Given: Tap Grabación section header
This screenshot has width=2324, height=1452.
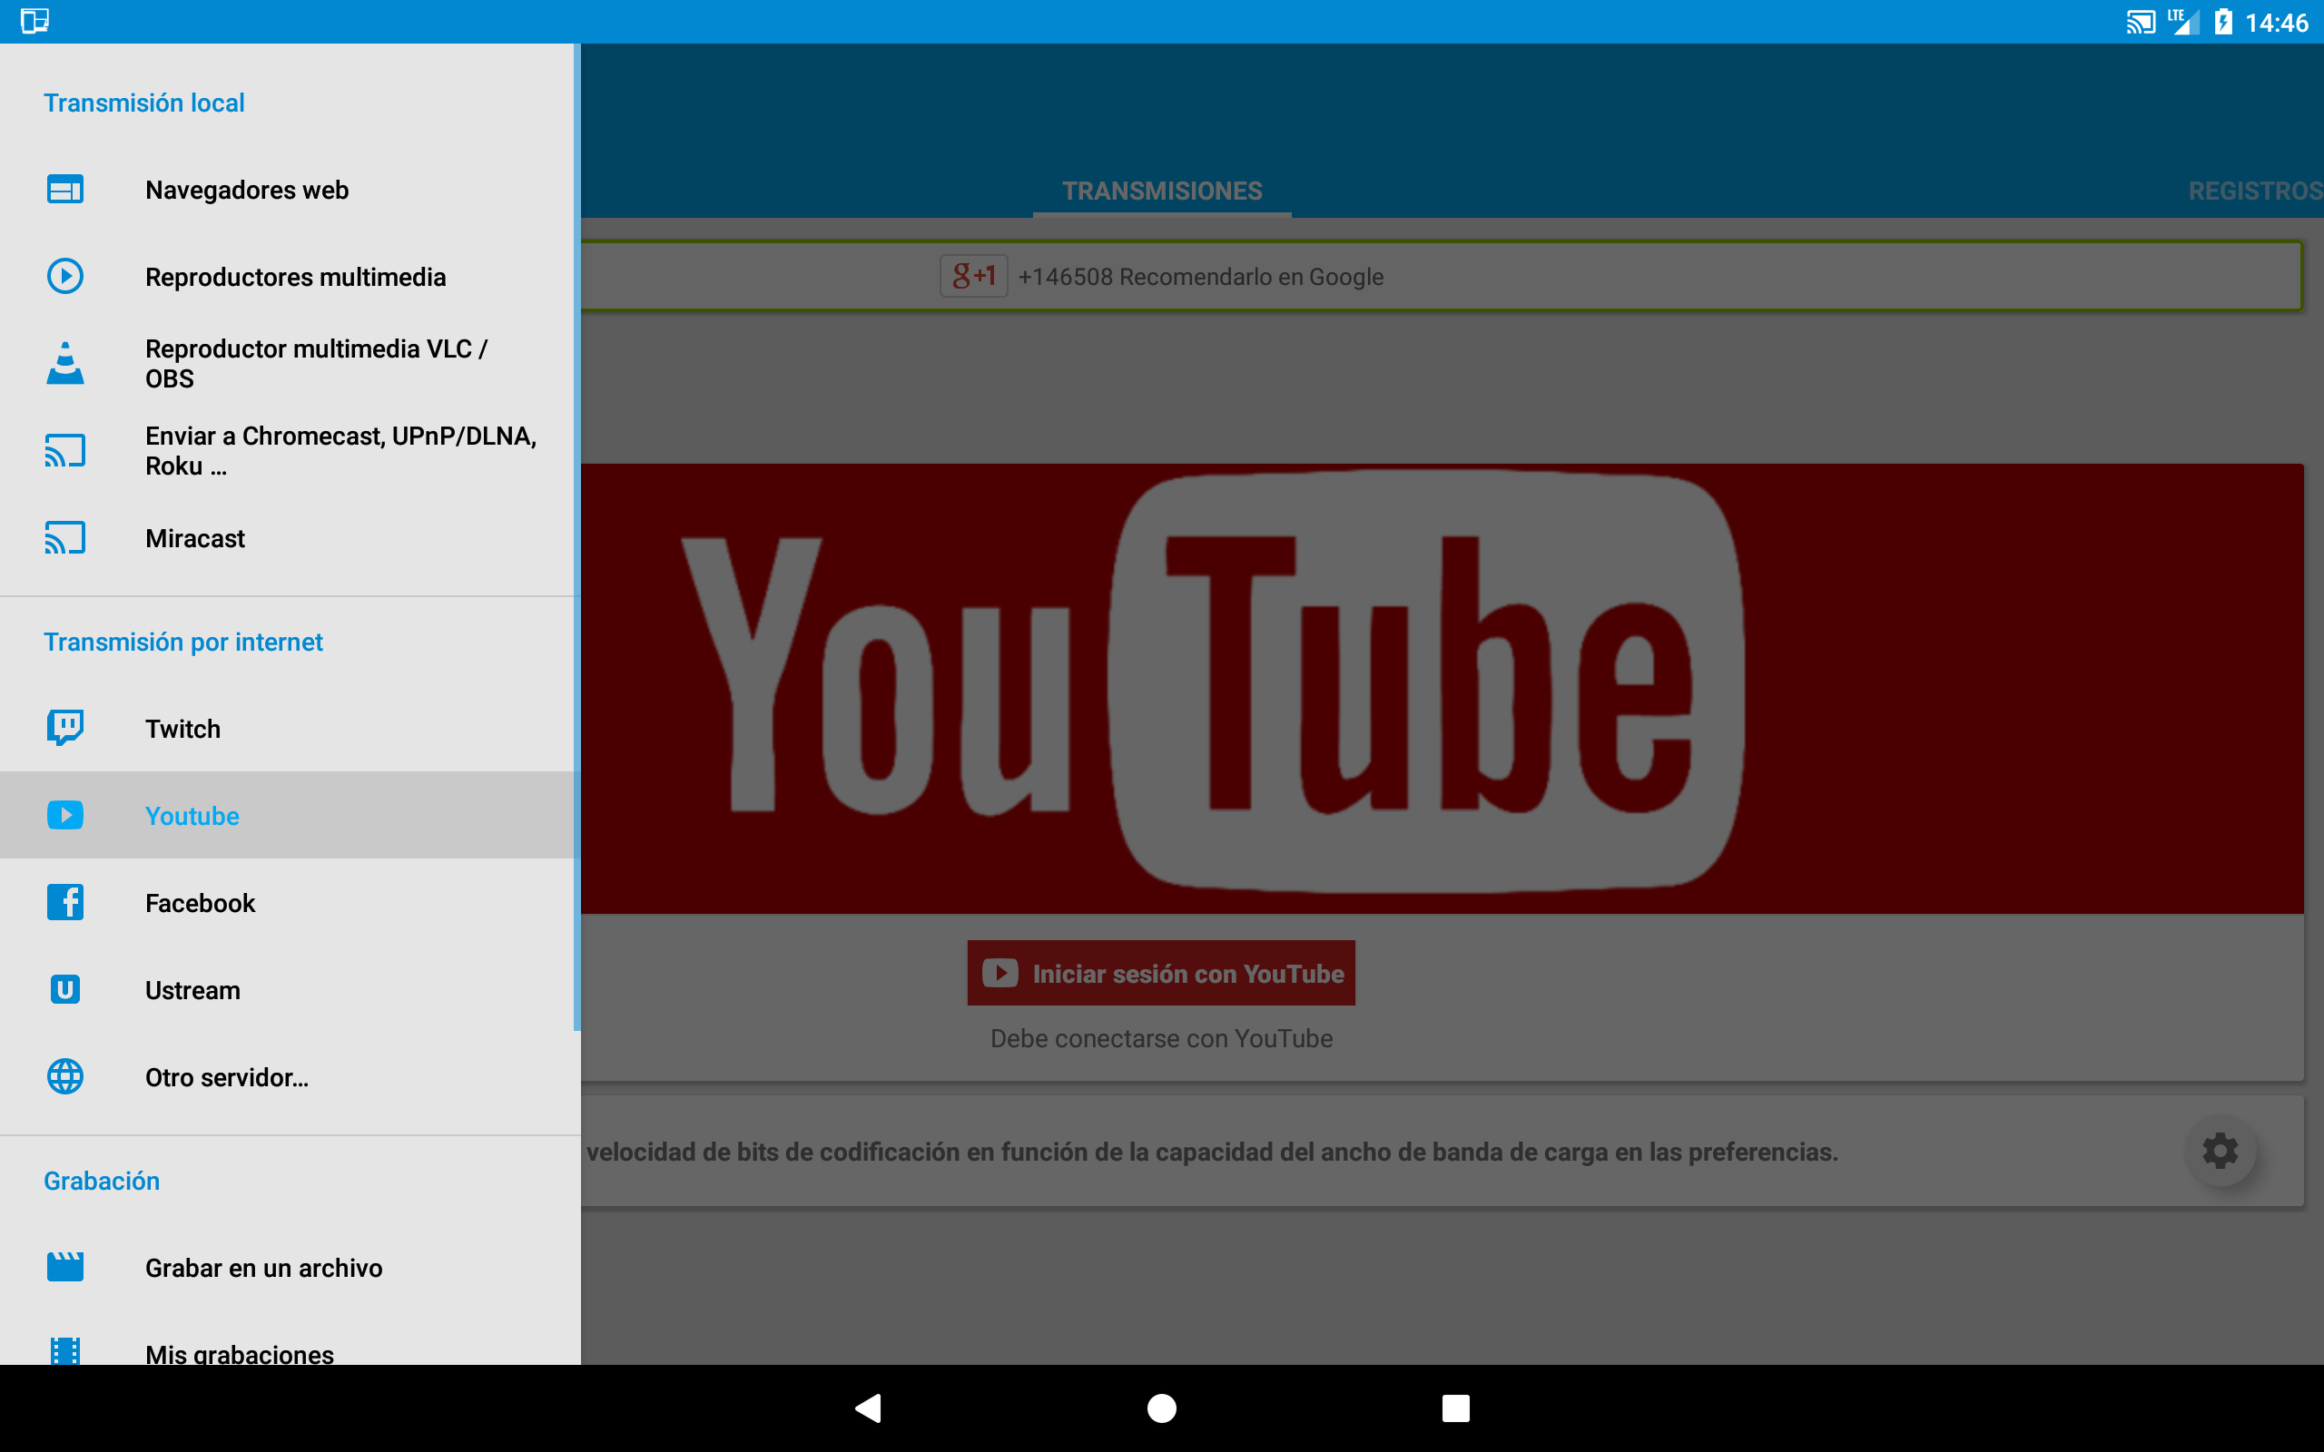Looking at the screenshot, I should point(102,1181).
